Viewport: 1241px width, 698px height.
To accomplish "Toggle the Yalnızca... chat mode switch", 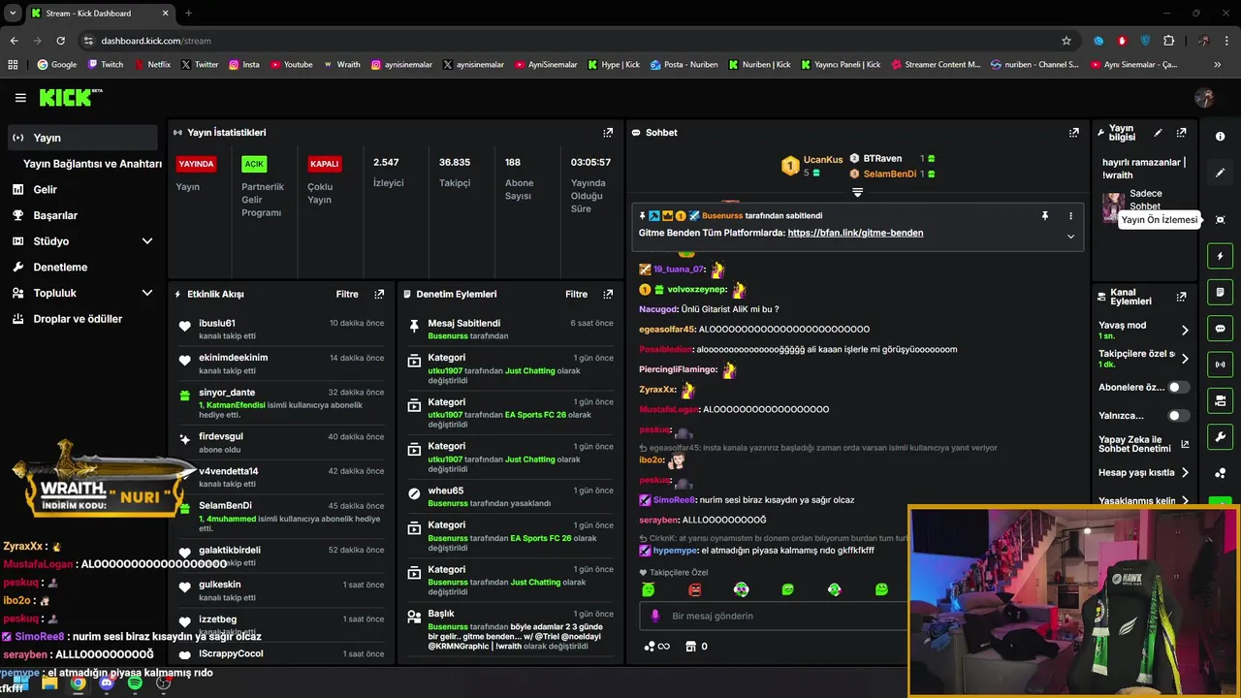I will tap(1178, 416).
